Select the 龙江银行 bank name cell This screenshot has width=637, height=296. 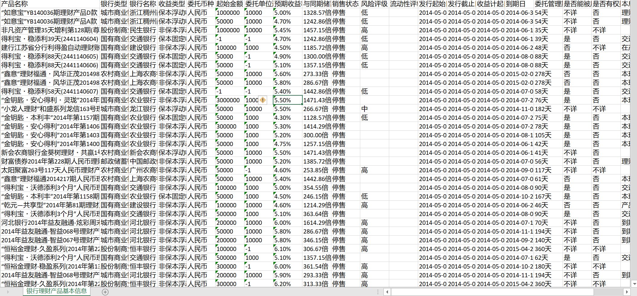(x=143, y=109)
